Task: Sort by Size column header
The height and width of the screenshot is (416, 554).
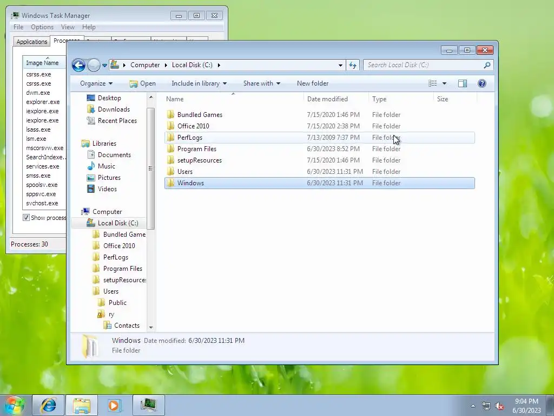Action: point(455,99)
